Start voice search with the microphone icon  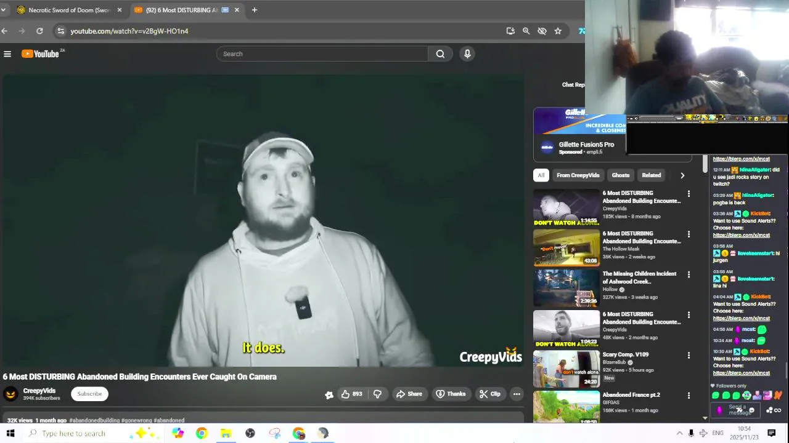[x=467, y=54]
